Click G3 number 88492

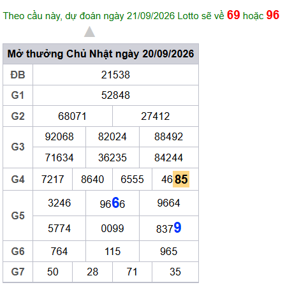169,136
